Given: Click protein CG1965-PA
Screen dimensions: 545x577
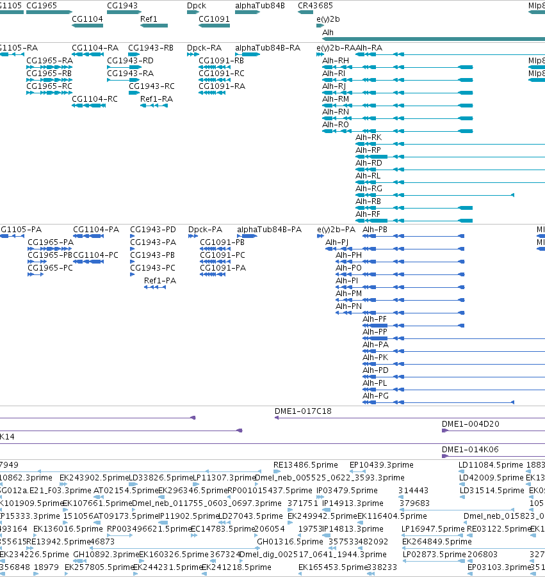Looking at the screenshot, I should coord(49,249).
